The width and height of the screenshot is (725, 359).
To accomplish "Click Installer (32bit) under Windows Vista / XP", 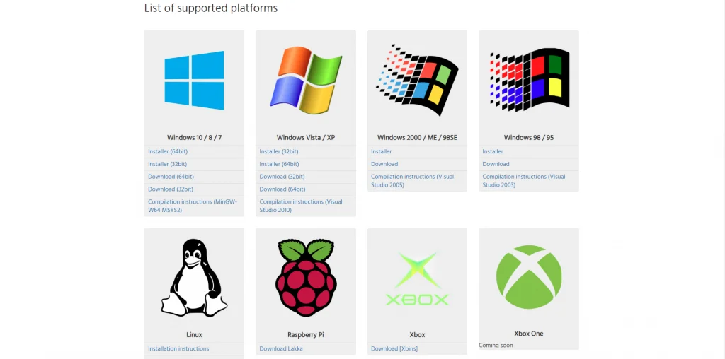I will (279, 151).
